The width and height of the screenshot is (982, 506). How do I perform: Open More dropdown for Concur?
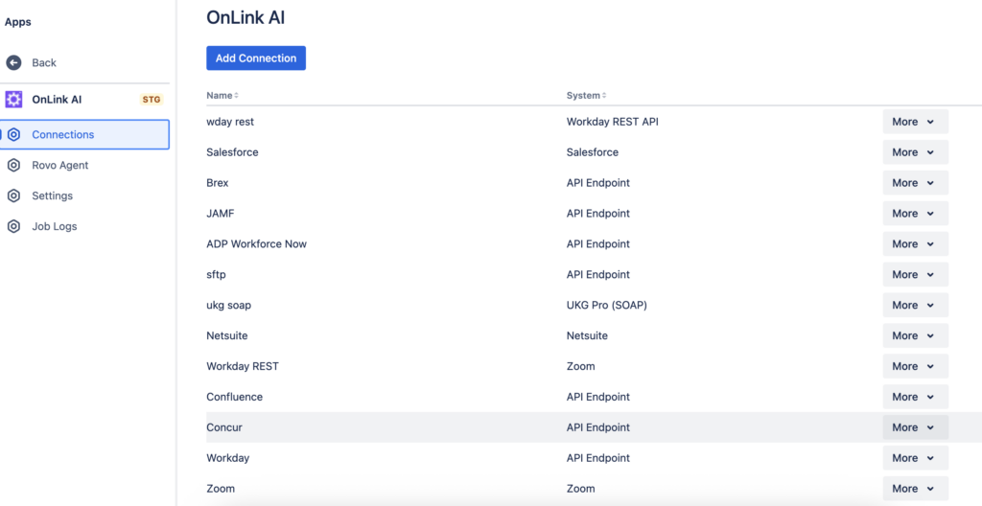click(x=916, y=427)
